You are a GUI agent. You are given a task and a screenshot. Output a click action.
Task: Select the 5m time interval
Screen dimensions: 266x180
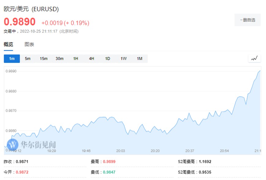tap(28, 59)
